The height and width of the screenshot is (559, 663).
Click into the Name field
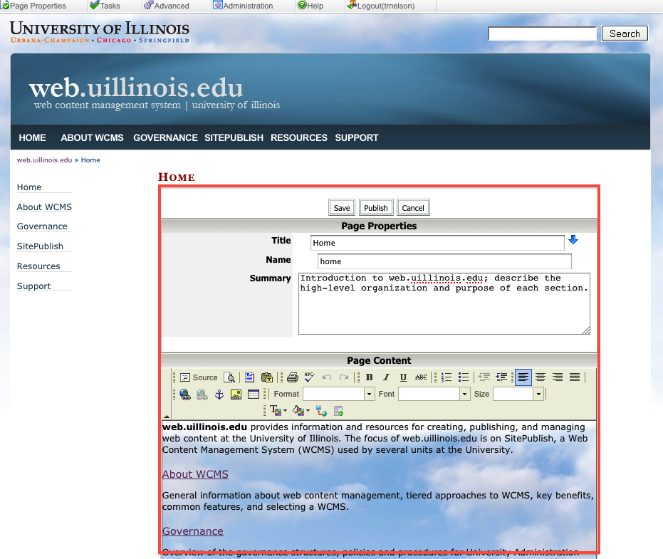[444, 261]
